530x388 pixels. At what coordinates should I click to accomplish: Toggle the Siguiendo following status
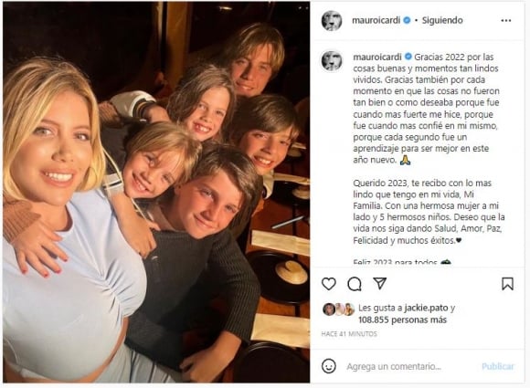442,20
